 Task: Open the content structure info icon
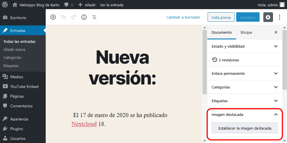pos(84,17)
